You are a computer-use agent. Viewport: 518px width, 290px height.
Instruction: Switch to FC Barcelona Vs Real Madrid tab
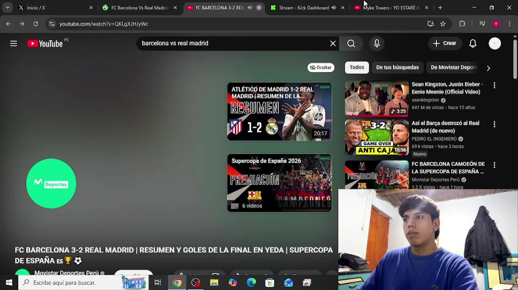pos(139,8)
